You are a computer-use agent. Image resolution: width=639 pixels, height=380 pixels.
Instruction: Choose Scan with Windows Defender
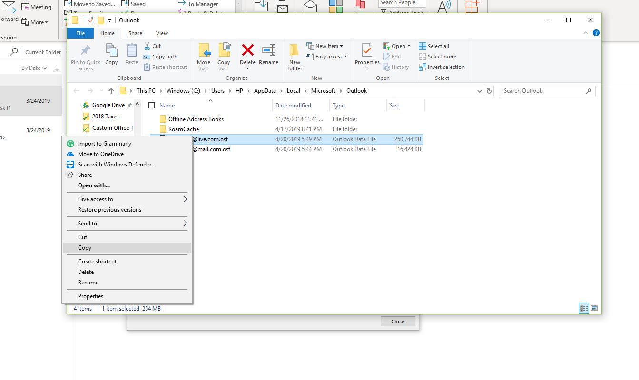coord(127,165)
